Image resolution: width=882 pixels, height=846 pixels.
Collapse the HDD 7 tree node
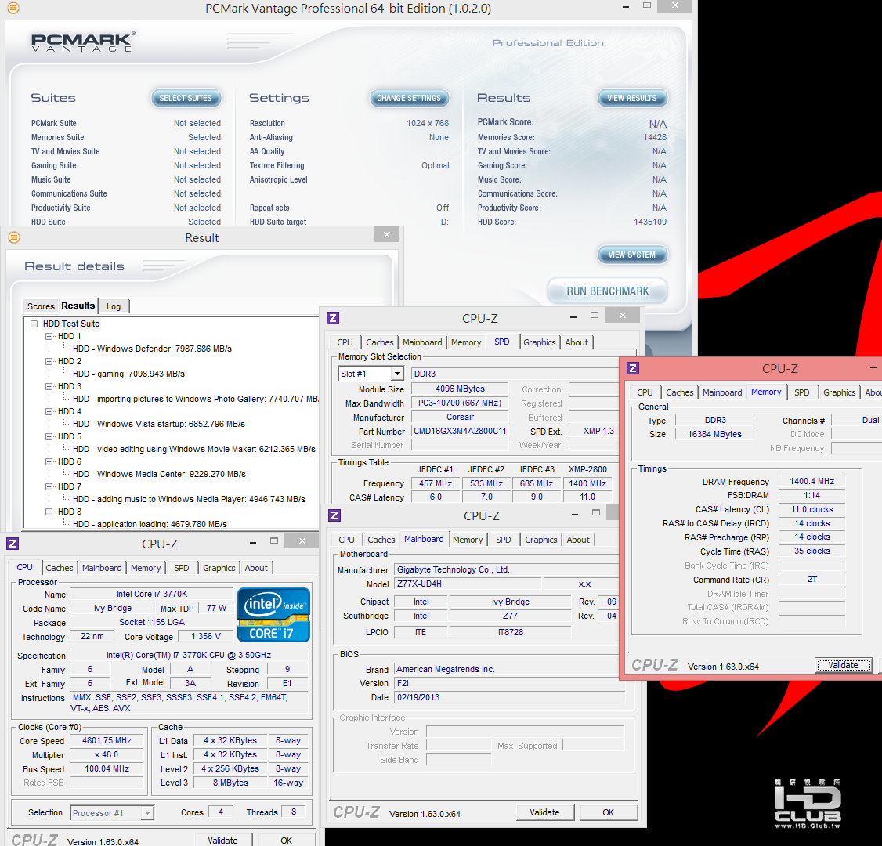49,486
